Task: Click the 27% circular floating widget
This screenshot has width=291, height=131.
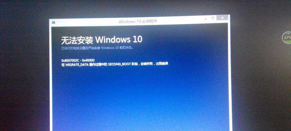Action: pos(287,38)
